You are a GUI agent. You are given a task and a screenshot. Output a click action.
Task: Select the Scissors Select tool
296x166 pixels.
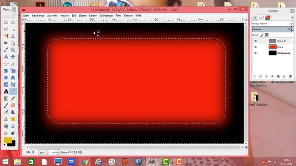13,36
